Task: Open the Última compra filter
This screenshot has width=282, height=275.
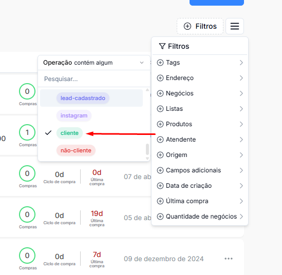Action: (x=200, y=201)
